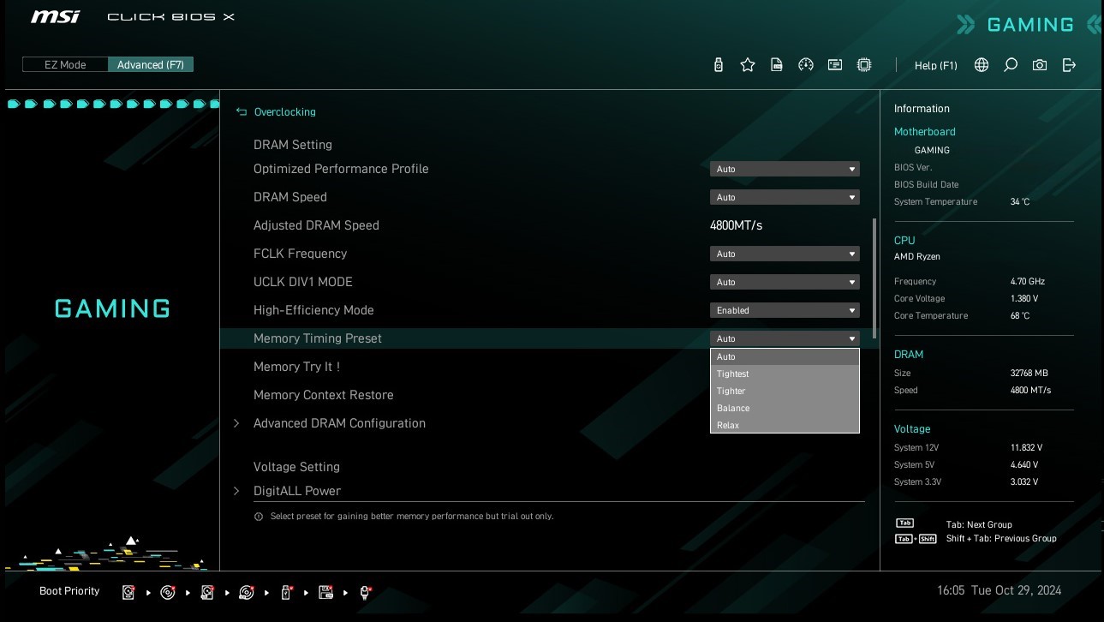Click the DRAM Setting heading
Screen dimensions: 1104x622
[x=293, y=145]
